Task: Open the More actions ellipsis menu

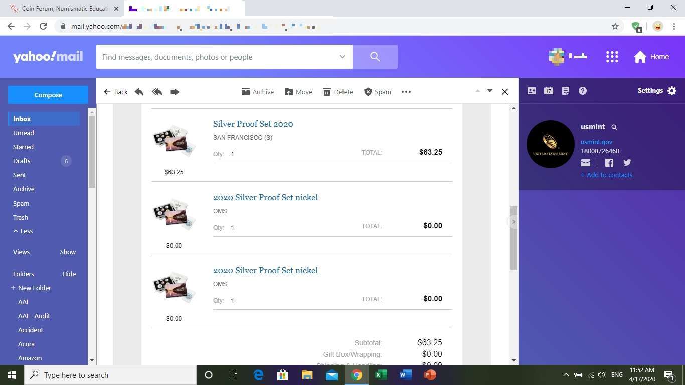Action: [x=406, y=92]
